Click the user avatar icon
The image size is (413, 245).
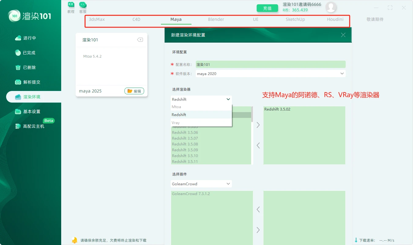pyautogui.click(x=331, y=7)
